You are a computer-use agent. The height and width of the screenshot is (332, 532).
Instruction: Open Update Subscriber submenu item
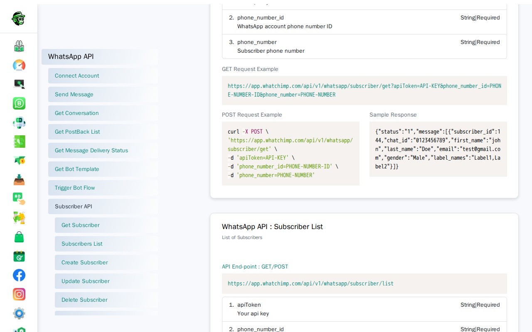click(106, 281)
